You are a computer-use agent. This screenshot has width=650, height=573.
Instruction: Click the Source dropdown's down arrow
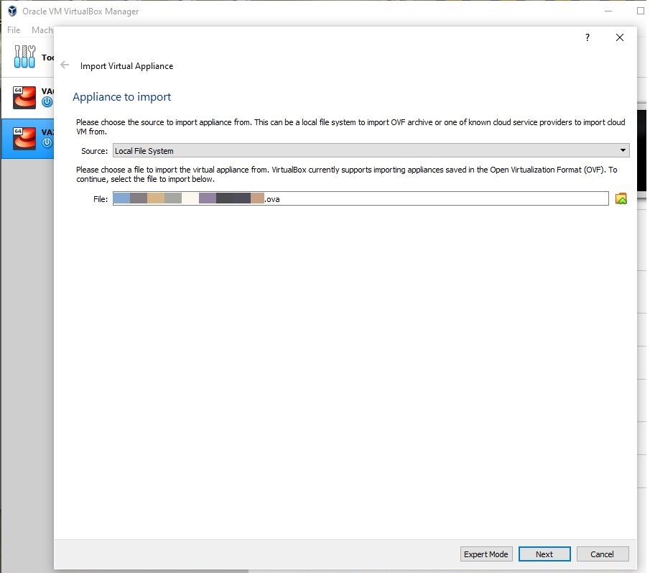coord(623,151)
